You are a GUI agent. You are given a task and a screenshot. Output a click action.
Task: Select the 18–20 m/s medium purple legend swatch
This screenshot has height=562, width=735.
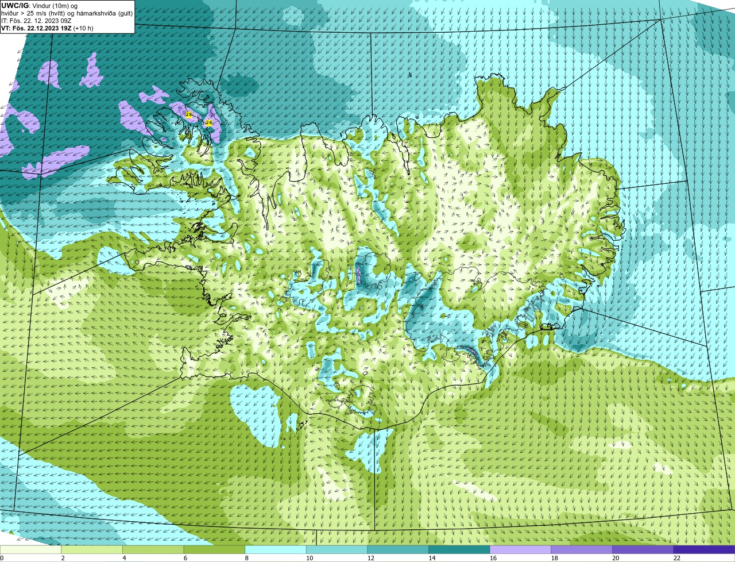(x=582, y=550)
